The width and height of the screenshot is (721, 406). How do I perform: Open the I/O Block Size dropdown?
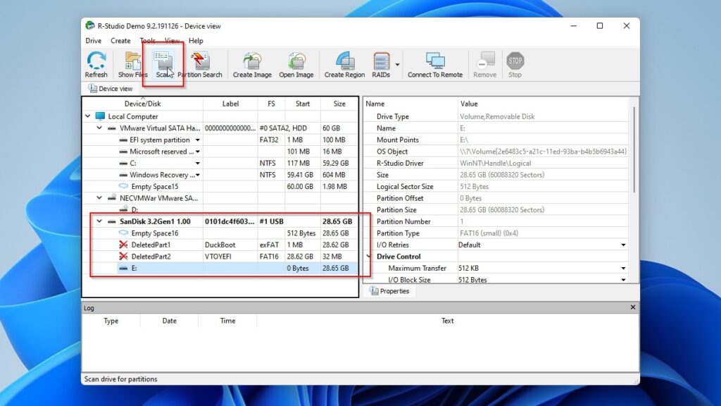pyautogui.click(x=623, y=279)
